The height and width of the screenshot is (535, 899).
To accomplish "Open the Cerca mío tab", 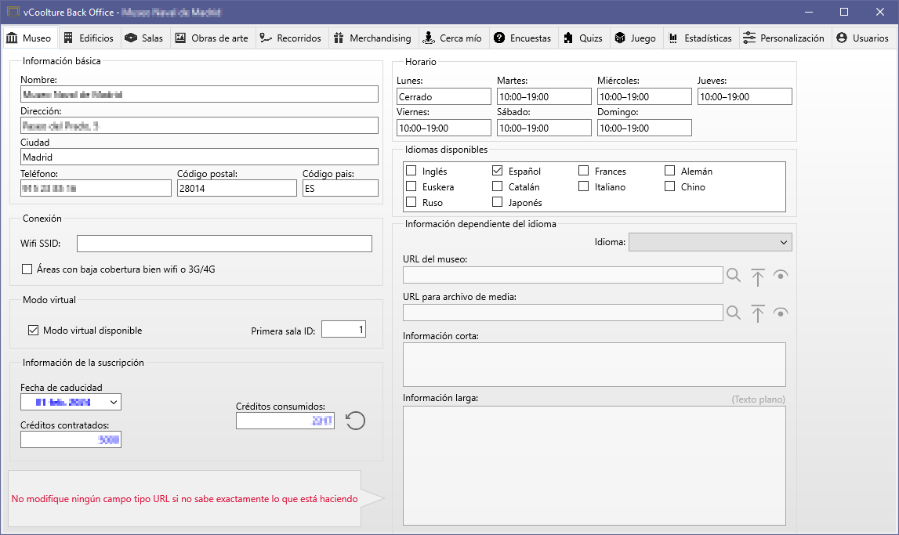I will point(452,38).
